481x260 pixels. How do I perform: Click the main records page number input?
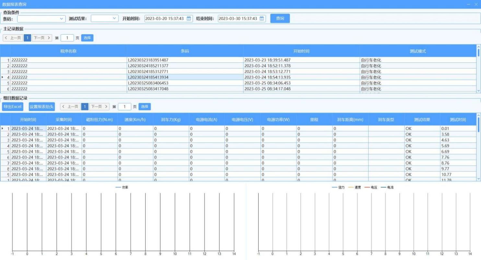[x=67, y=38]
